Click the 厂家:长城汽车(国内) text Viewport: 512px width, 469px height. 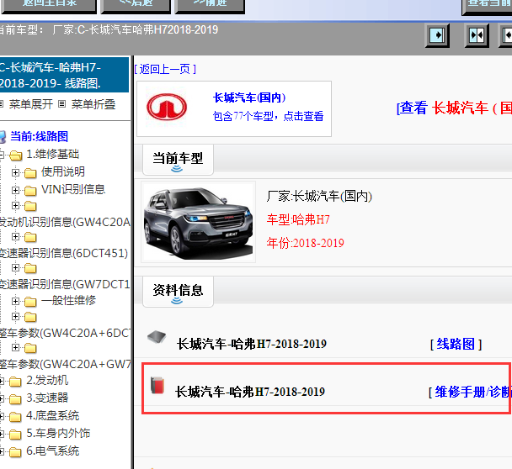click(x=319, y=196)
